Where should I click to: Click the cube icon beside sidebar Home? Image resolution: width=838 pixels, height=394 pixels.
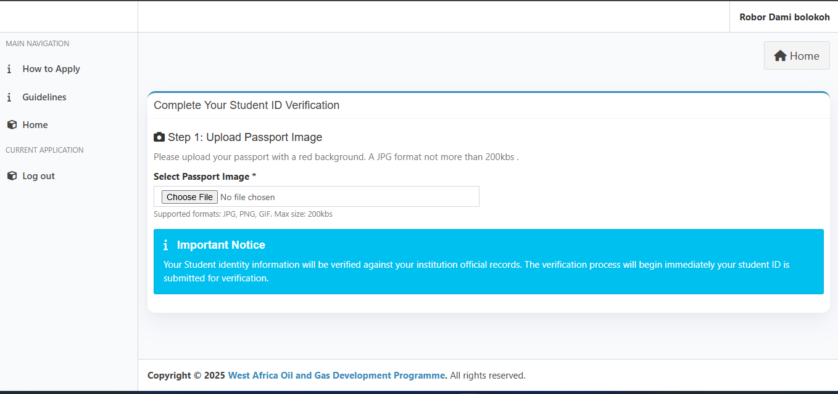click(12, 125)
